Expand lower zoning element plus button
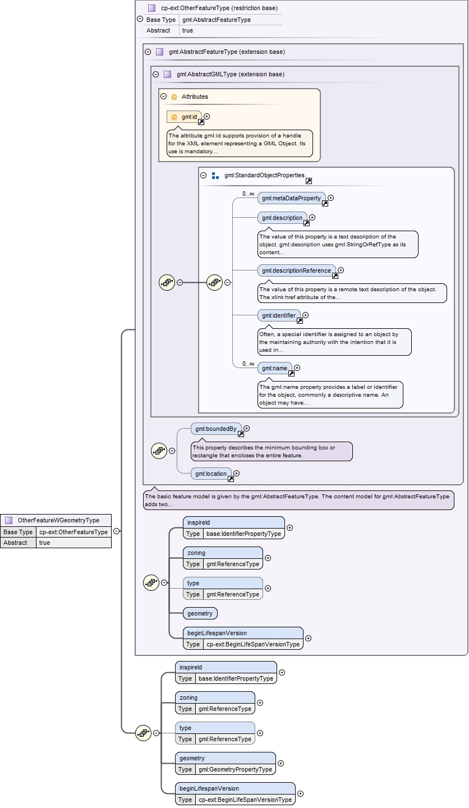 coord(260,703)
